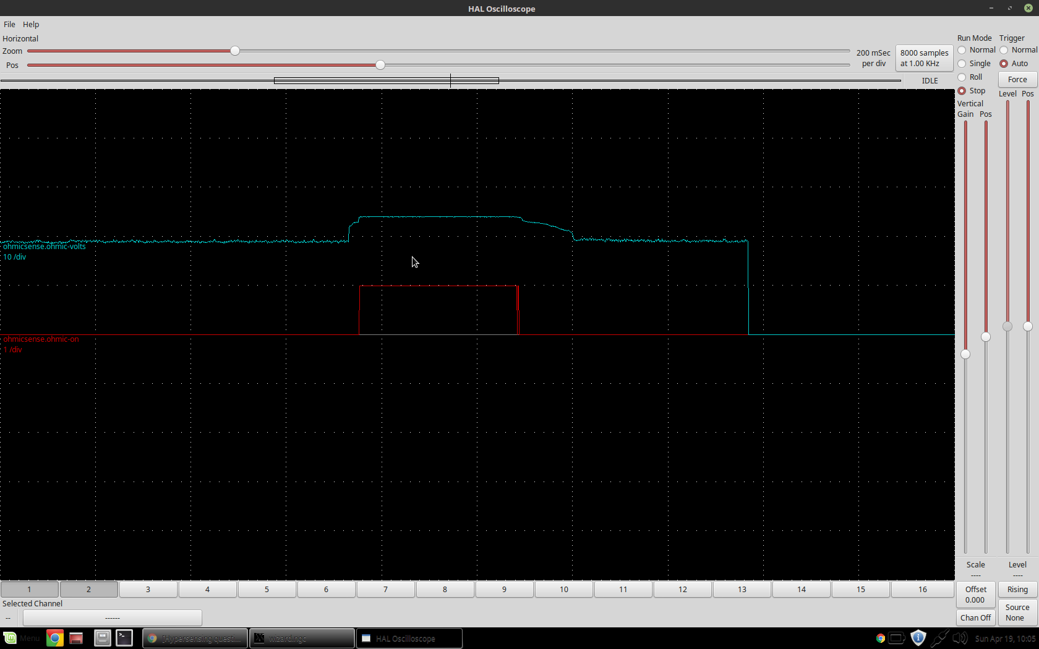Click the ohmicsense.ohmic-on trace label
The image size is (1039, 649).
[x=41, y=339]
